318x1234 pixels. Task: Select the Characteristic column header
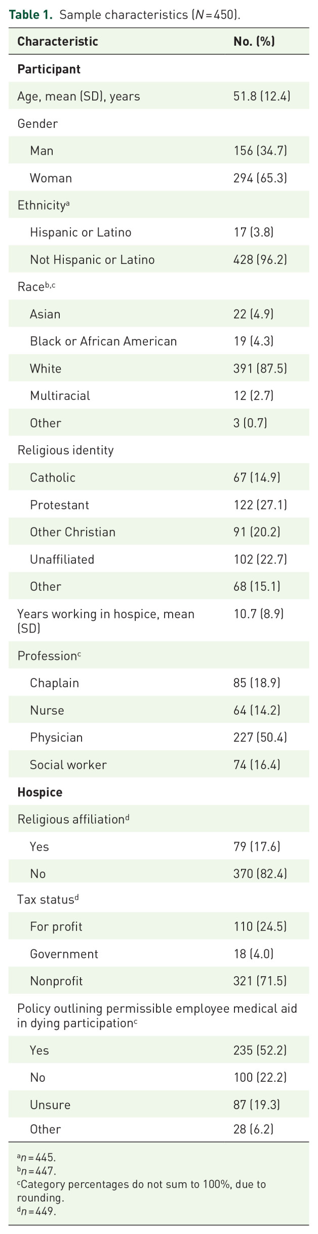(58, 42)
